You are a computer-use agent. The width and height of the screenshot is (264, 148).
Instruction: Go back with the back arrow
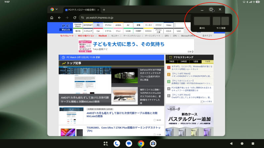(59, 18)
